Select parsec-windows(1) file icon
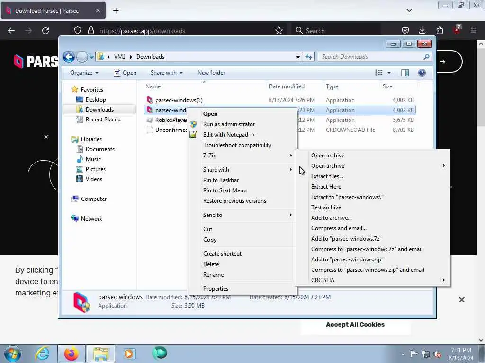This screenshot has height=363, width=485. coord(150,100)
